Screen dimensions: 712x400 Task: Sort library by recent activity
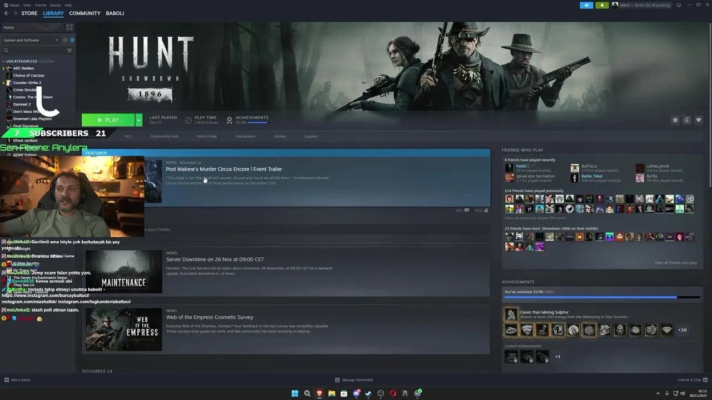(65, 40)
